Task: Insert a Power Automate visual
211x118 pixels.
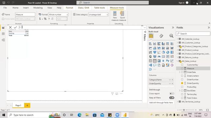Action: 150,69
